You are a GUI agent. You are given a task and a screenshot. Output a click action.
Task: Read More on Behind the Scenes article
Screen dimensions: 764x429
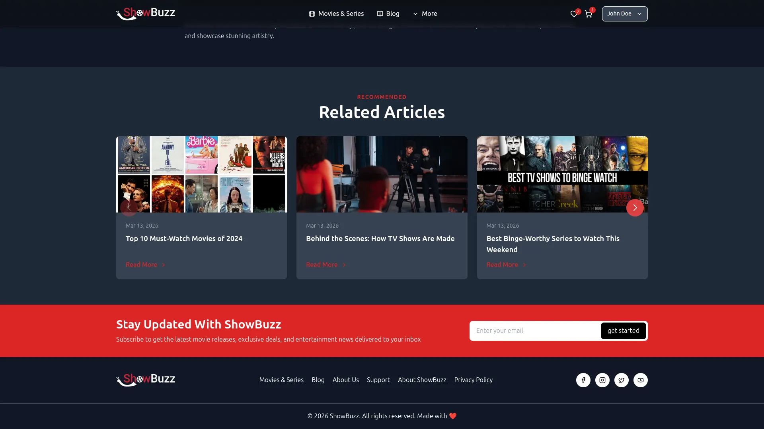point(325,265)
